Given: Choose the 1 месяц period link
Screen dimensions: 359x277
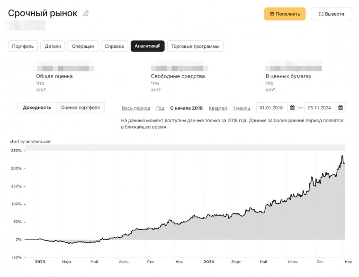Looking at the screenshot, I should [x=242, y=108].
